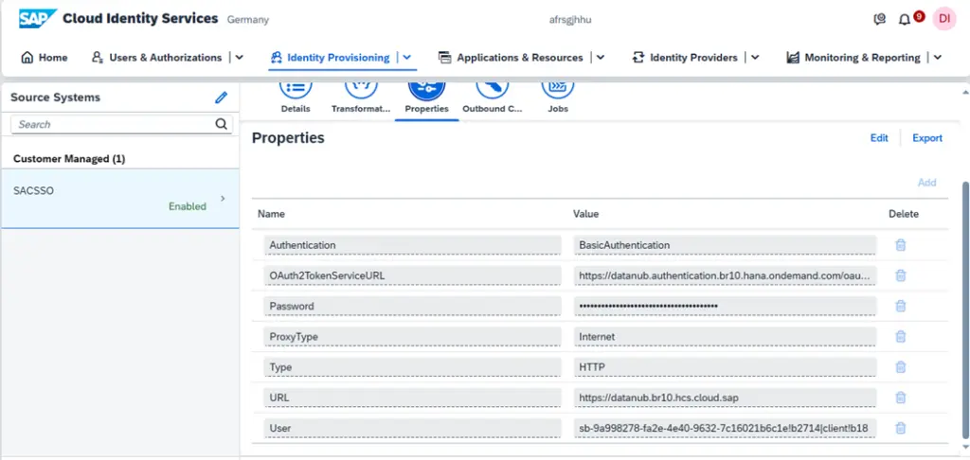
Task: Expand the Identity Provisioning dropdown arrow
Action: pyautogui.click(x=407, y=58)
